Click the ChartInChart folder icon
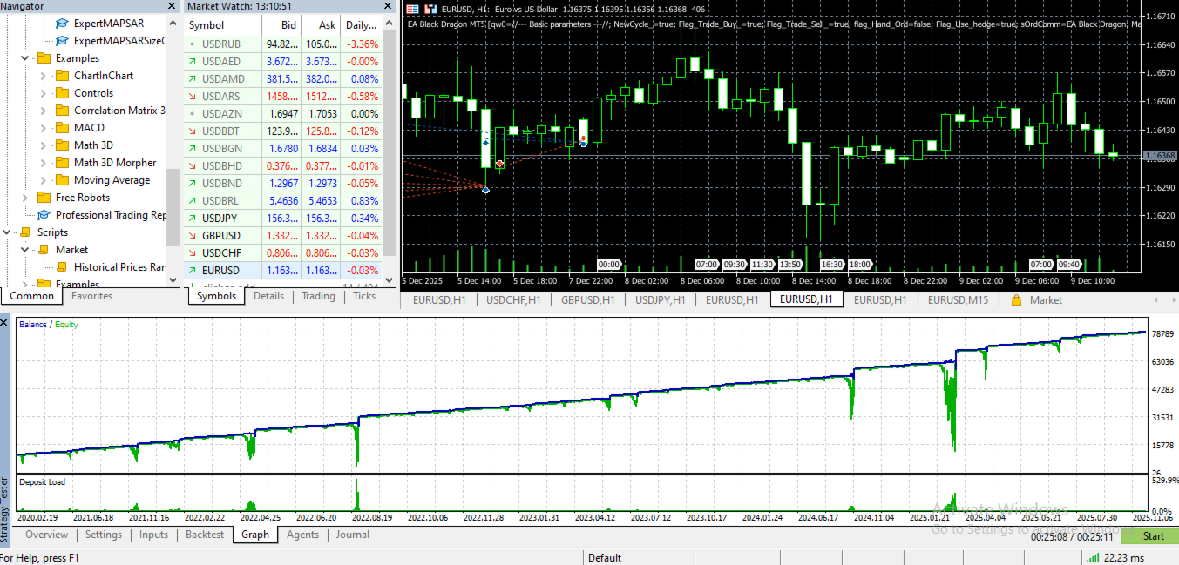1179x565 pixels. [62, 76]
